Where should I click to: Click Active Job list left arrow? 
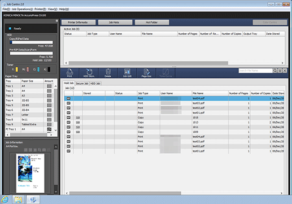(66, 63)
